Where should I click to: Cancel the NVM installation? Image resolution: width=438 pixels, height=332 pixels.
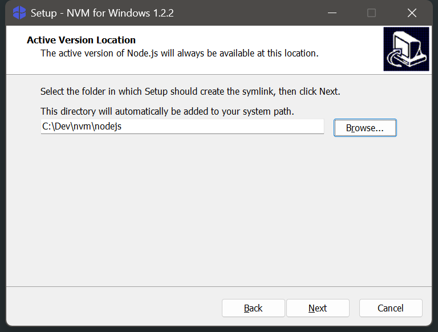click(391, 308)
